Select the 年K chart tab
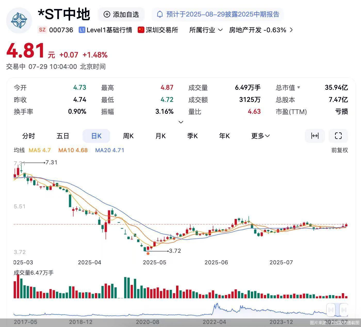 224,136
